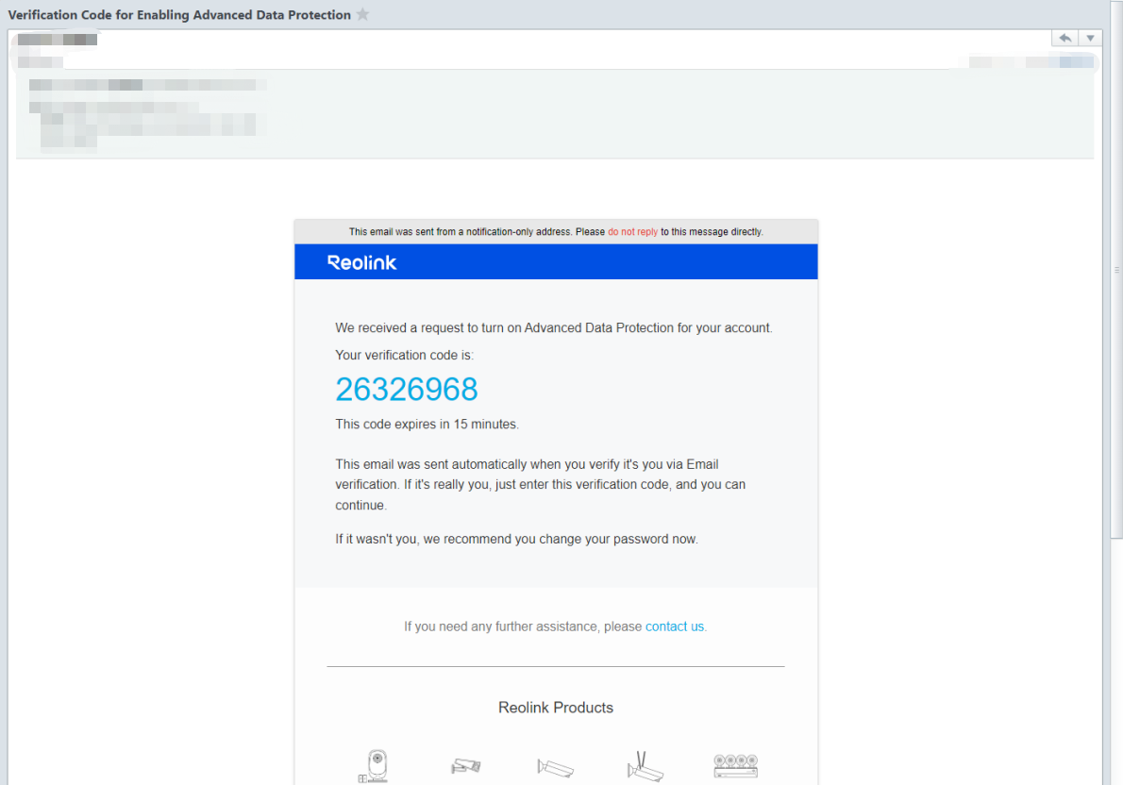Click the reply arrow button
1123x785 pixels.
click(x=1065, y=38)
